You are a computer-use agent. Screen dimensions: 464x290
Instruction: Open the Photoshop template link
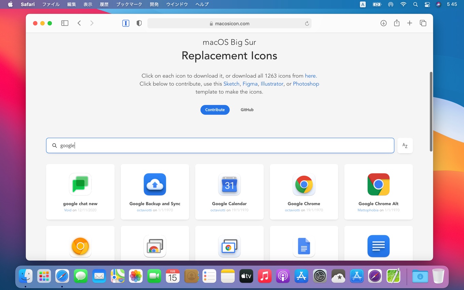pyautogui.click(x=306, y=84)
